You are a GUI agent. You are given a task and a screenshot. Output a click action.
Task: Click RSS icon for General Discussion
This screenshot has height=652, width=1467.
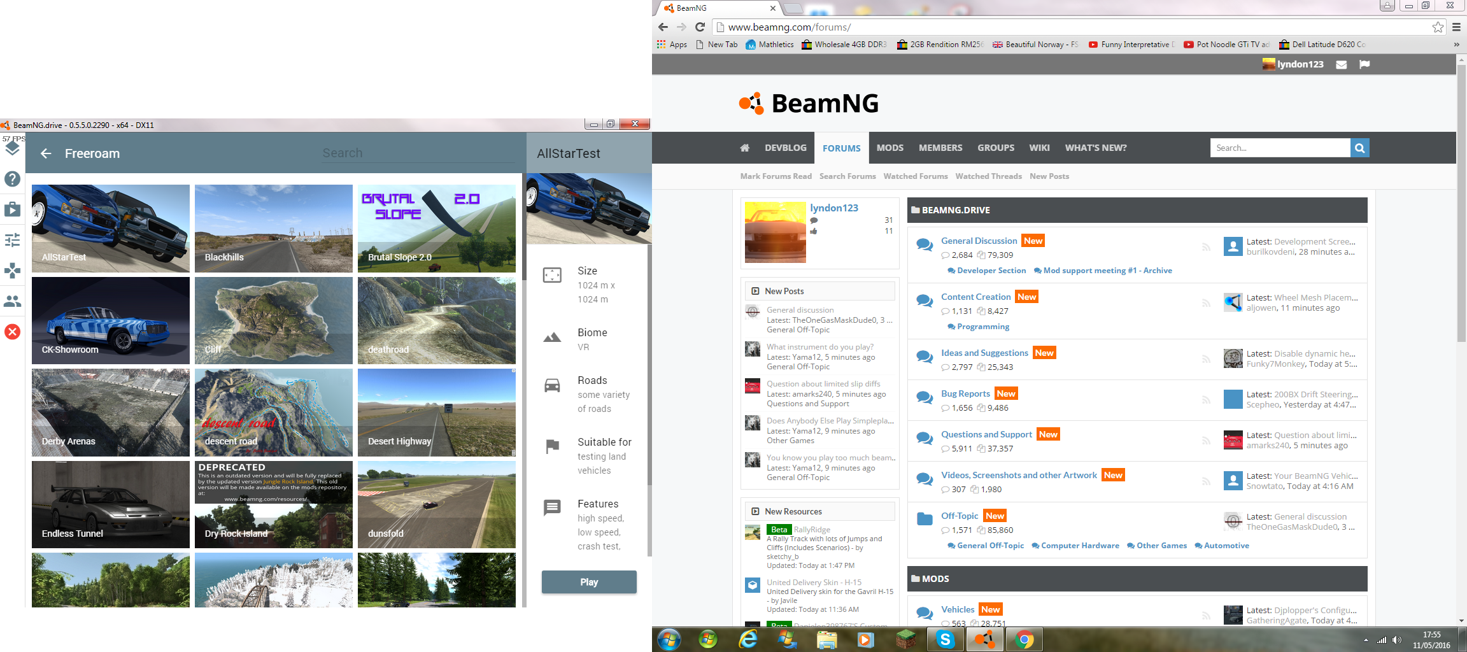coord(1206,247)
